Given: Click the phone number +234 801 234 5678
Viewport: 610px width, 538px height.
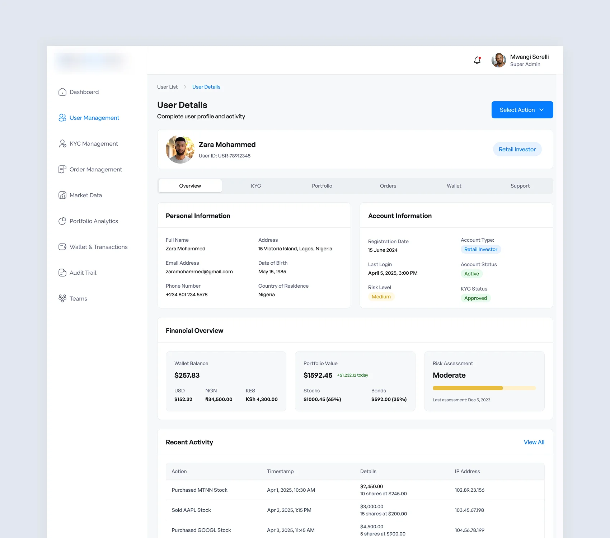Looking at the screenshot, I should point(187,294).
